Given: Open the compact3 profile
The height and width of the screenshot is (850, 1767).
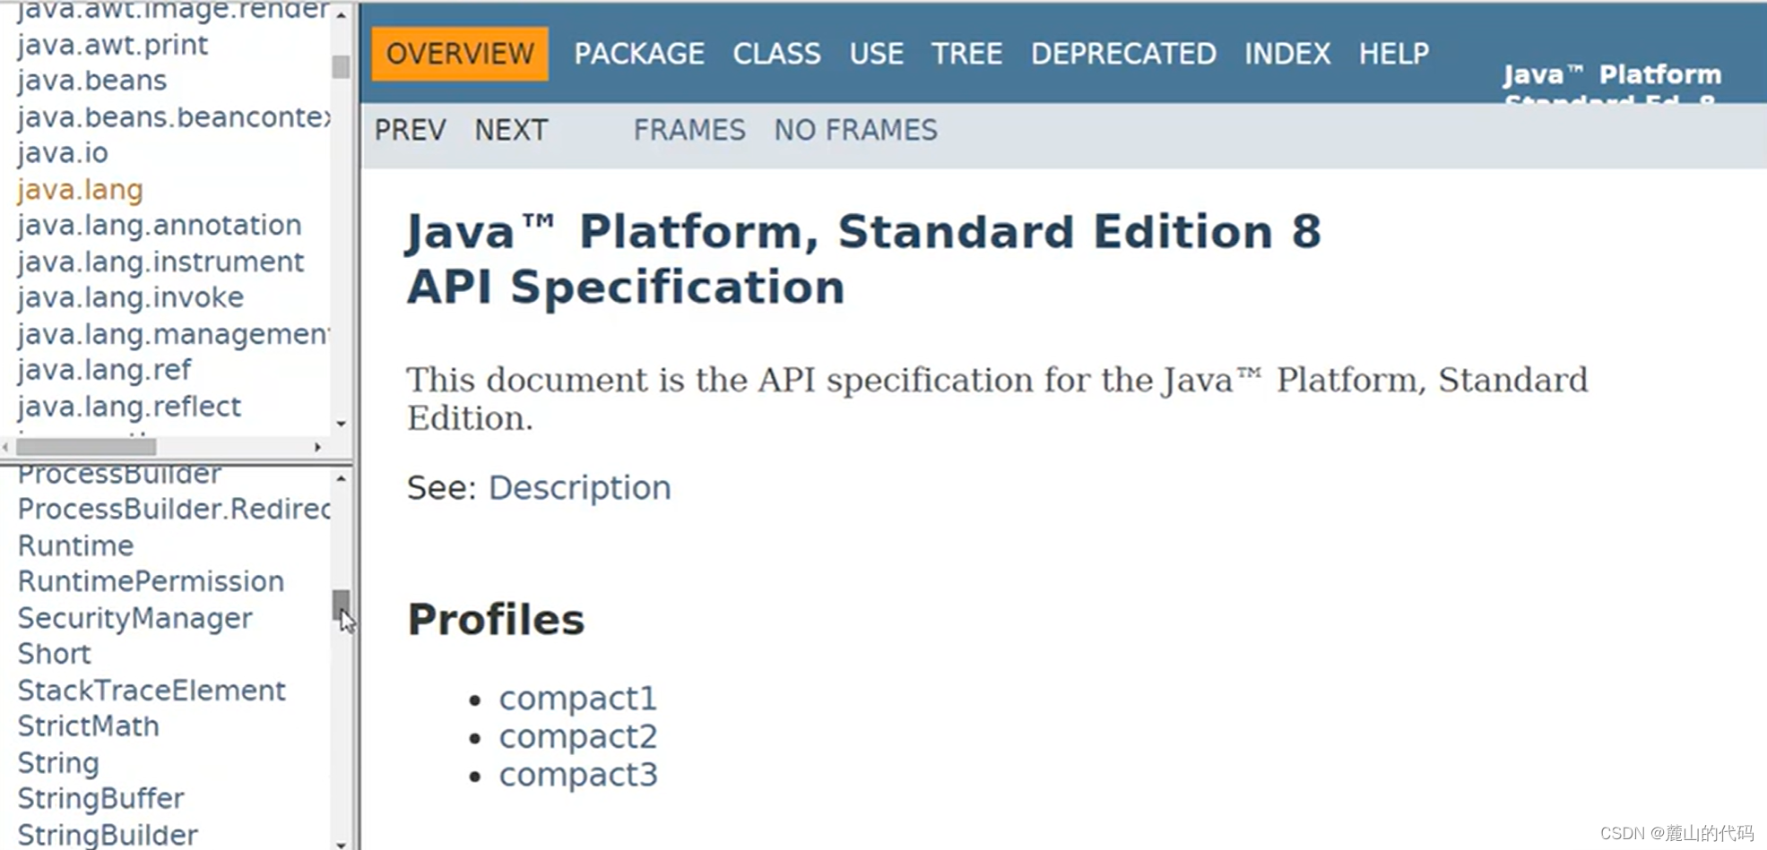Looking at the screenshot, I should click(578, 774).
